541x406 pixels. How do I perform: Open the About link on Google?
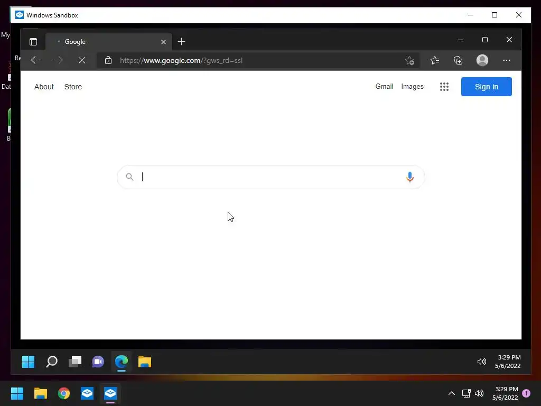[44, 87]
